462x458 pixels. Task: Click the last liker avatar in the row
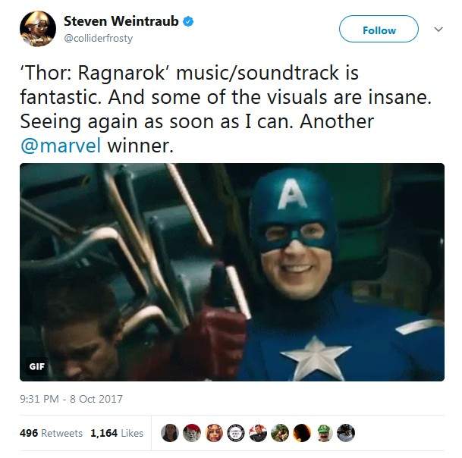tap(346, 432)
